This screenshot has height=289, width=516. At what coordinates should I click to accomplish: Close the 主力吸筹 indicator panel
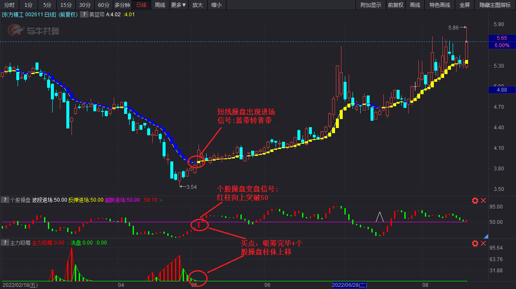(483, 243)
